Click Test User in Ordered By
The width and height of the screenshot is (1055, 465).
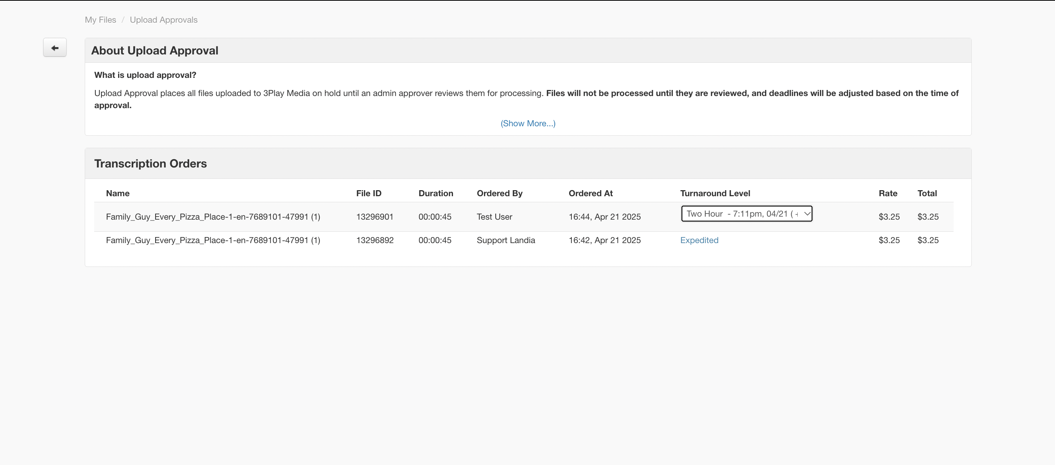click(494, 217)
